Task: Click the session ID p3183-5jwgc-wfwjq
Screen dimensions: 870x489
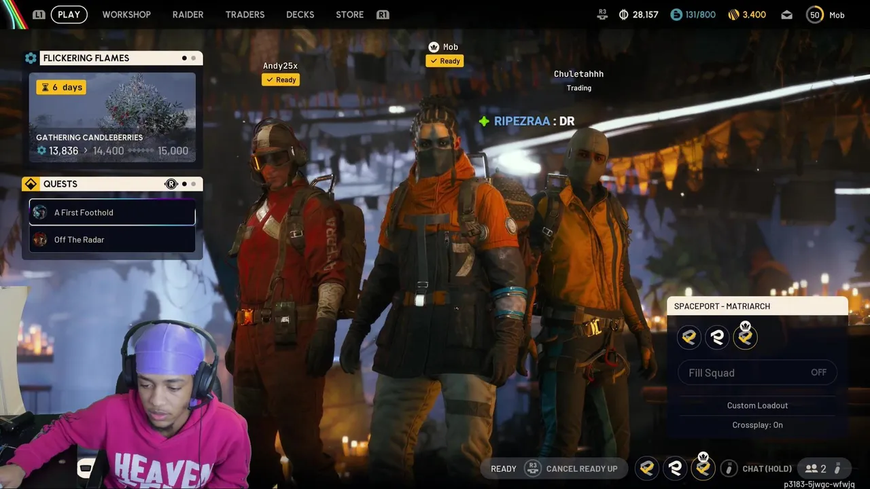Action: (819, 484)
